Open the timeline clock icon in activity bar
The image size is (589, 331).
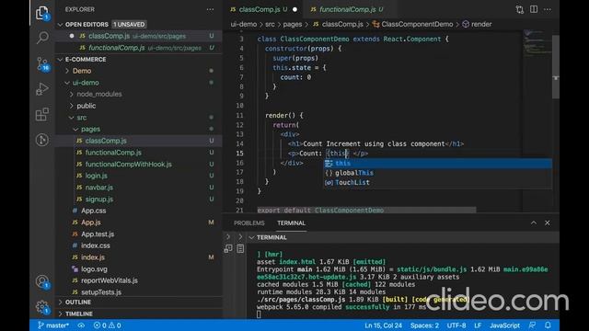(x=42, y=140)
